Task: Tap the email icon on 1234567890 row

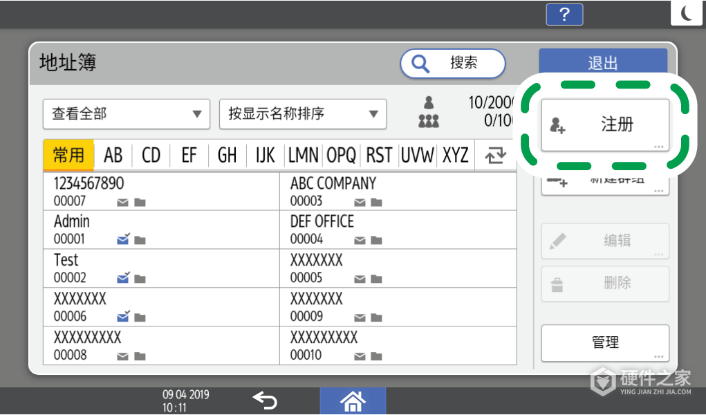Action: (x=123, y=203)
